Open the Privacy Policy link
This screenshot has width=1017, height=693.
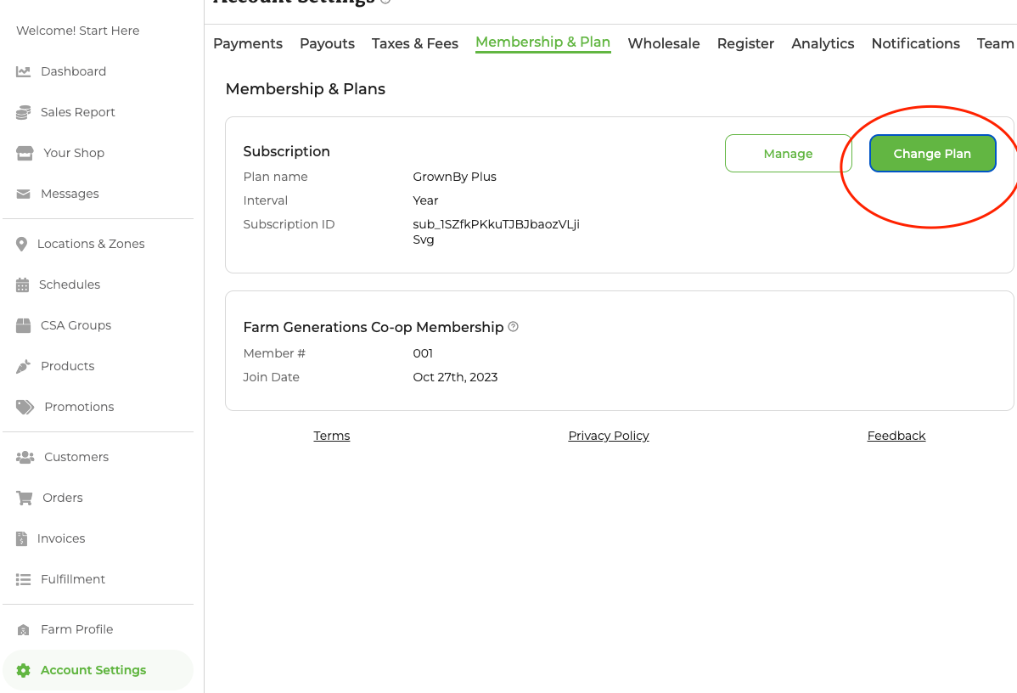[x=608, y=436]
